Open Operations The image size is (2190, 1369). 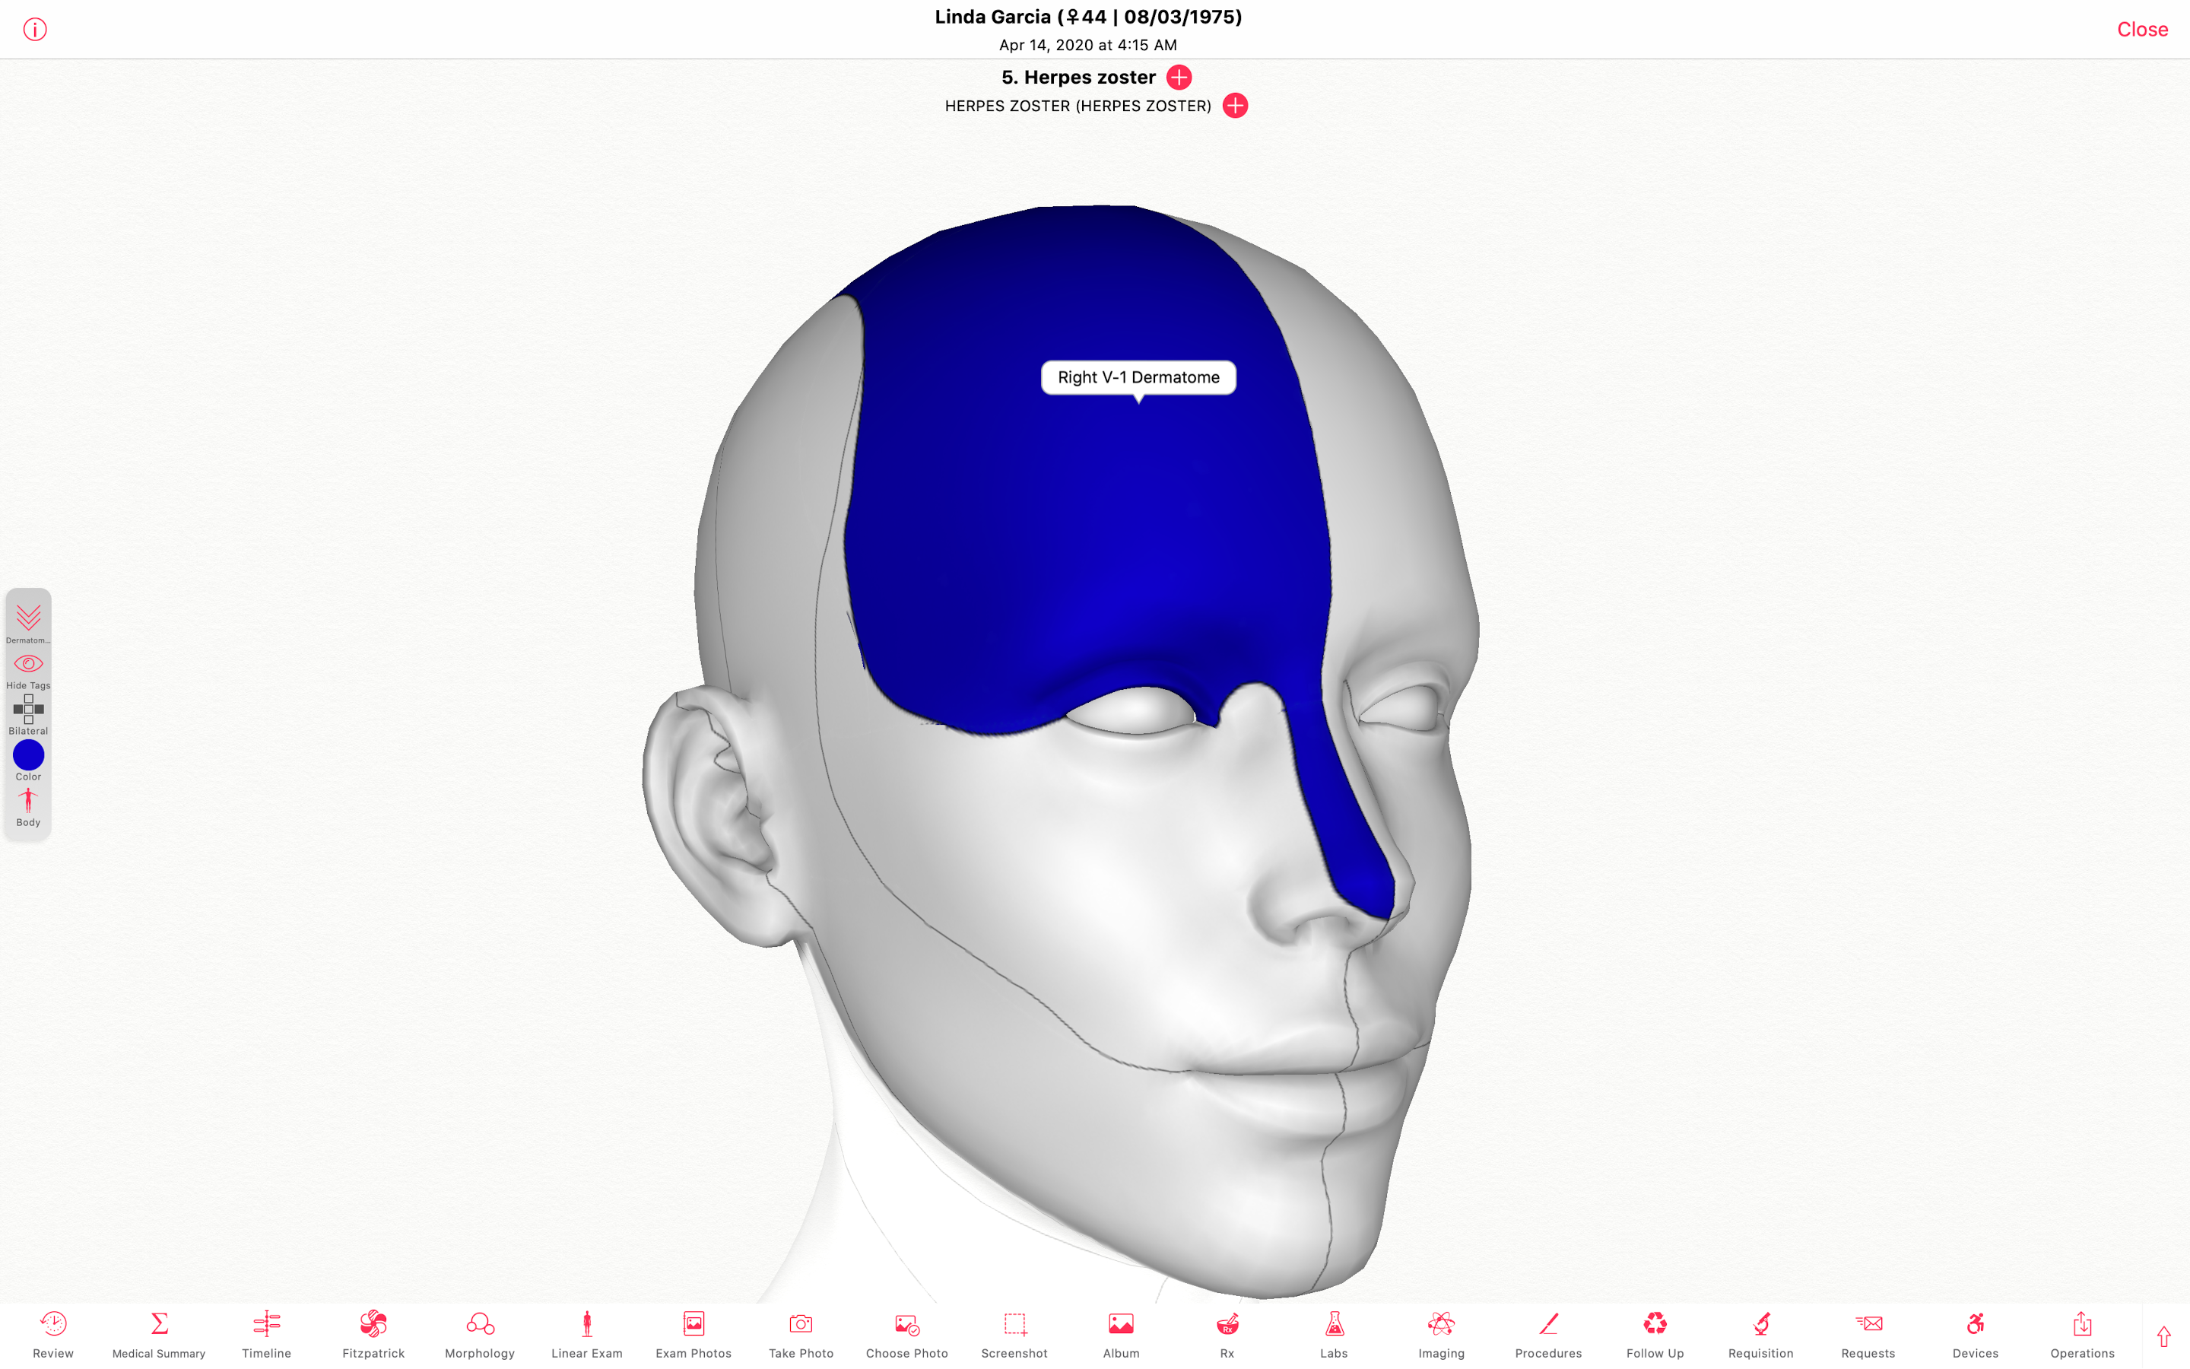click(x=2082, y=1334)
